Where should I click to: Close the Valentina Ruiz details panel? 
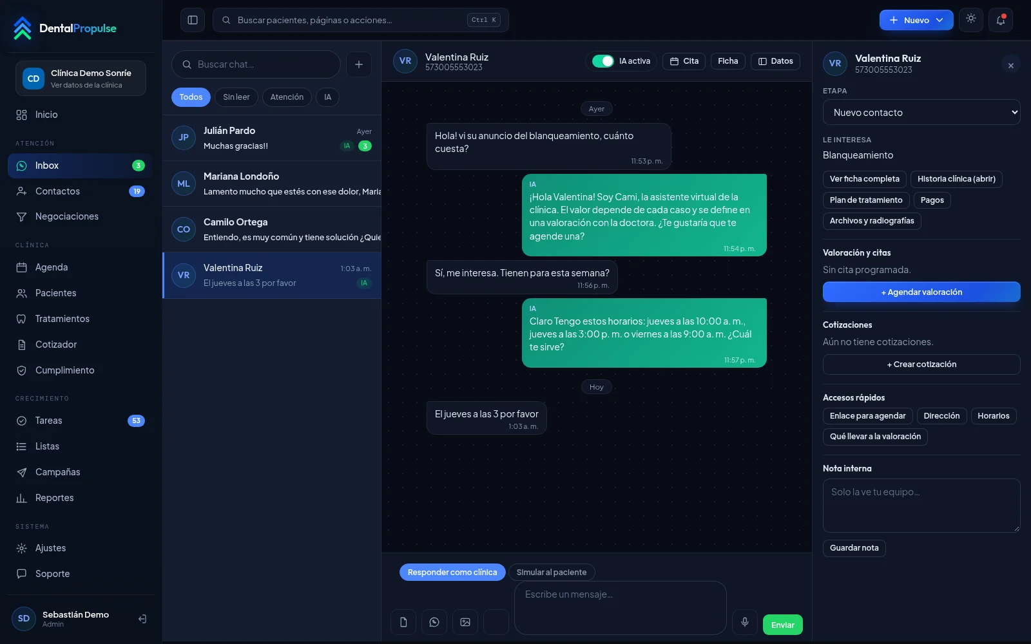1011,65
